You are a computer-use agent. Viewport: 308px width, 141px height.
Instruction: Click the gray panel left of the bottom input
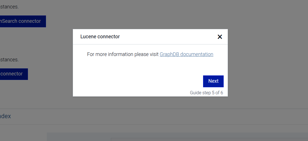(79, 137)
